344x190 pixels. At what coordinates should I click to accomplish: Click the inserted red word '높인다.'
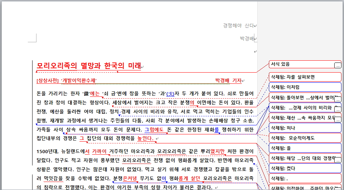click(x=145, y=138)
